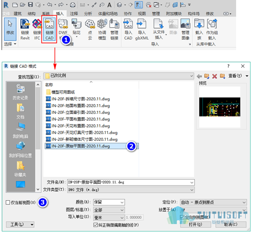Select IN-20F-原始平面图-2020.11.dwg file
255x234 pixels.
click(x=92, y=146)
